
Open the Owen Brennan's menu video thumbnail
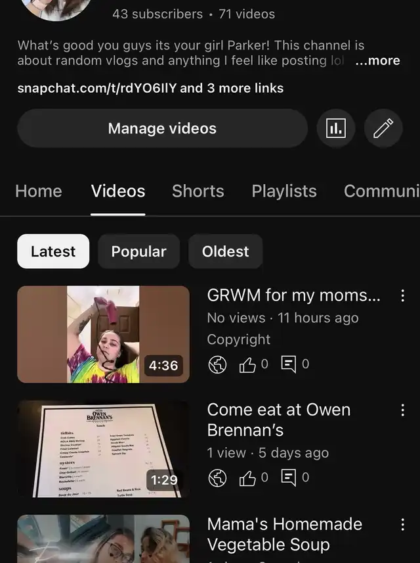pos(103,449)
